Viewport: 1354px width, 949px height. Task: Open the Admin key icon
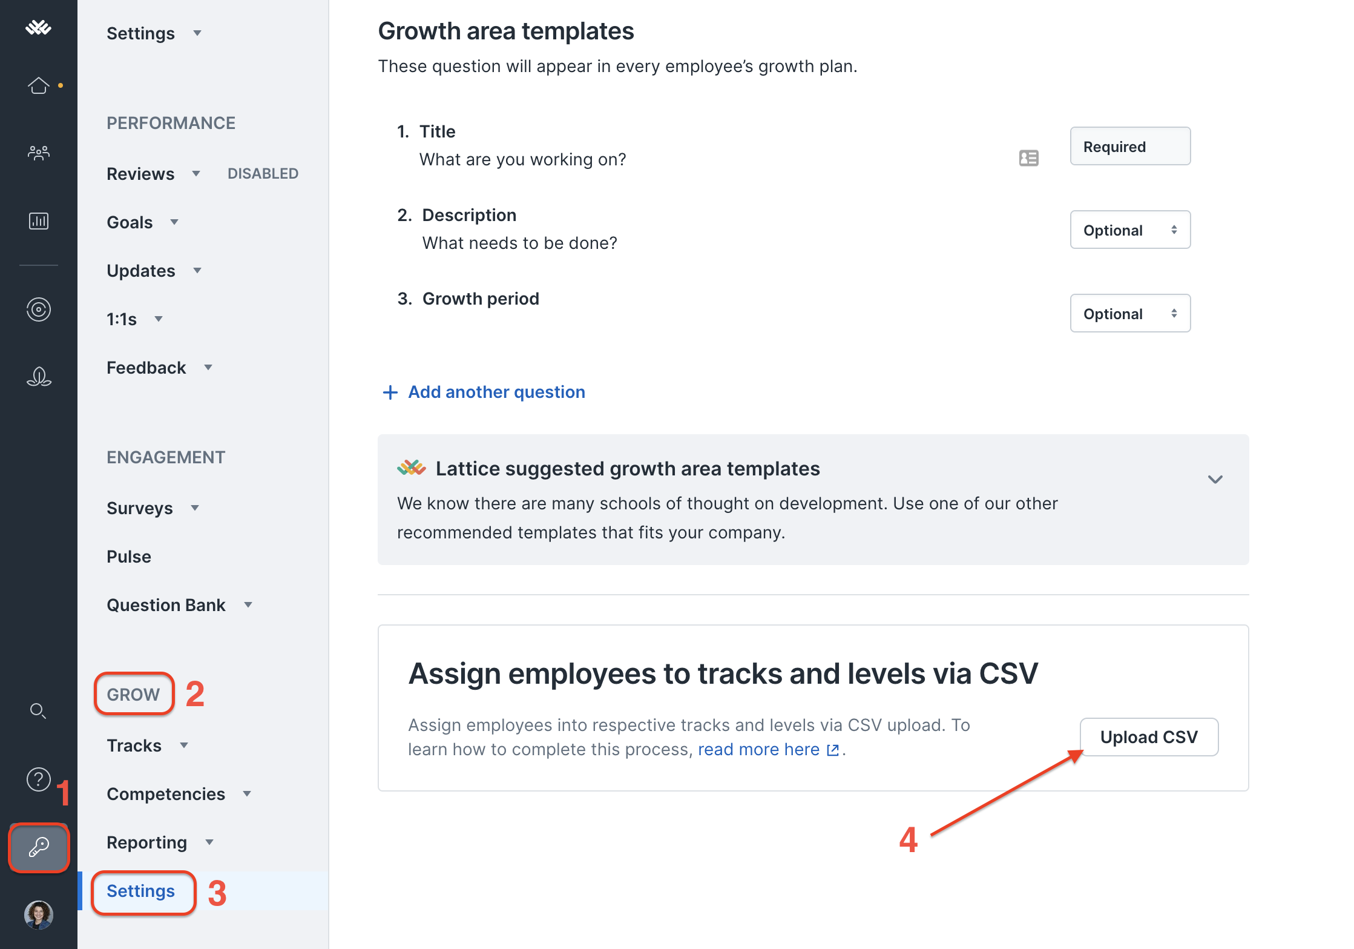click(38, 847)
